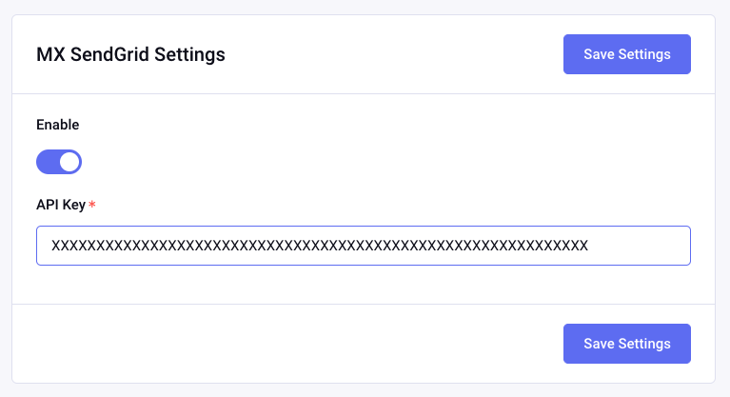Disable the SendGrid integration switch
This screenshot has width=730, height=397.
pyautogui.click(x=59, y=162)
